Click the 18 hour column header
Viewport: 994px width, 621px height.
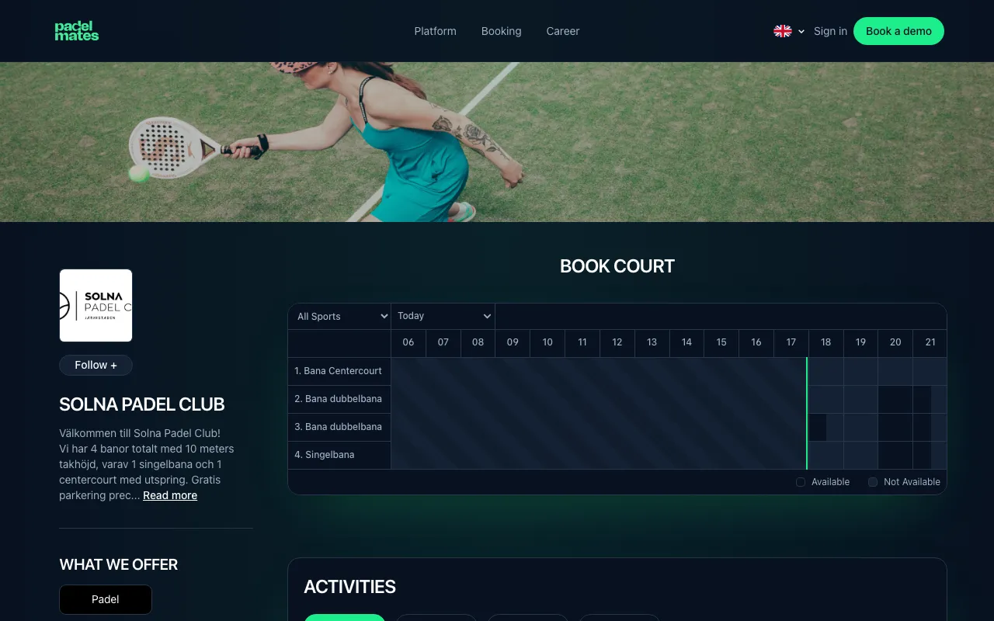tap(825, 342)
